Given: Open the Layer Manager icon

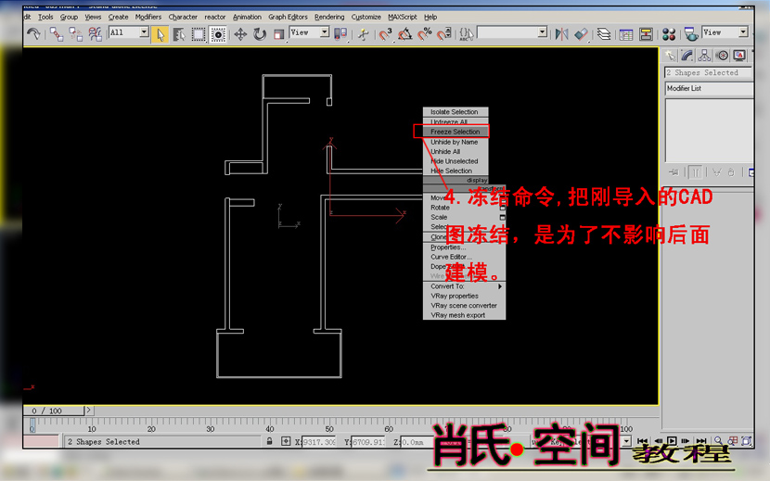Looking at the screenshot, I should click(x=604, y=34).
